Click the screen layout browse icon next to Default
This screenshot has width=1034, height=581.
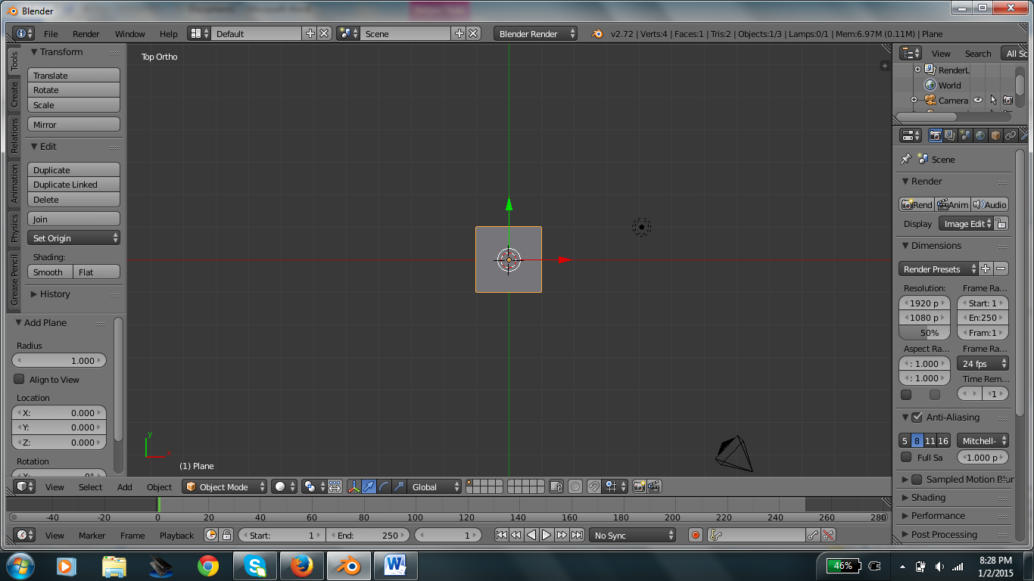[199, 34]
